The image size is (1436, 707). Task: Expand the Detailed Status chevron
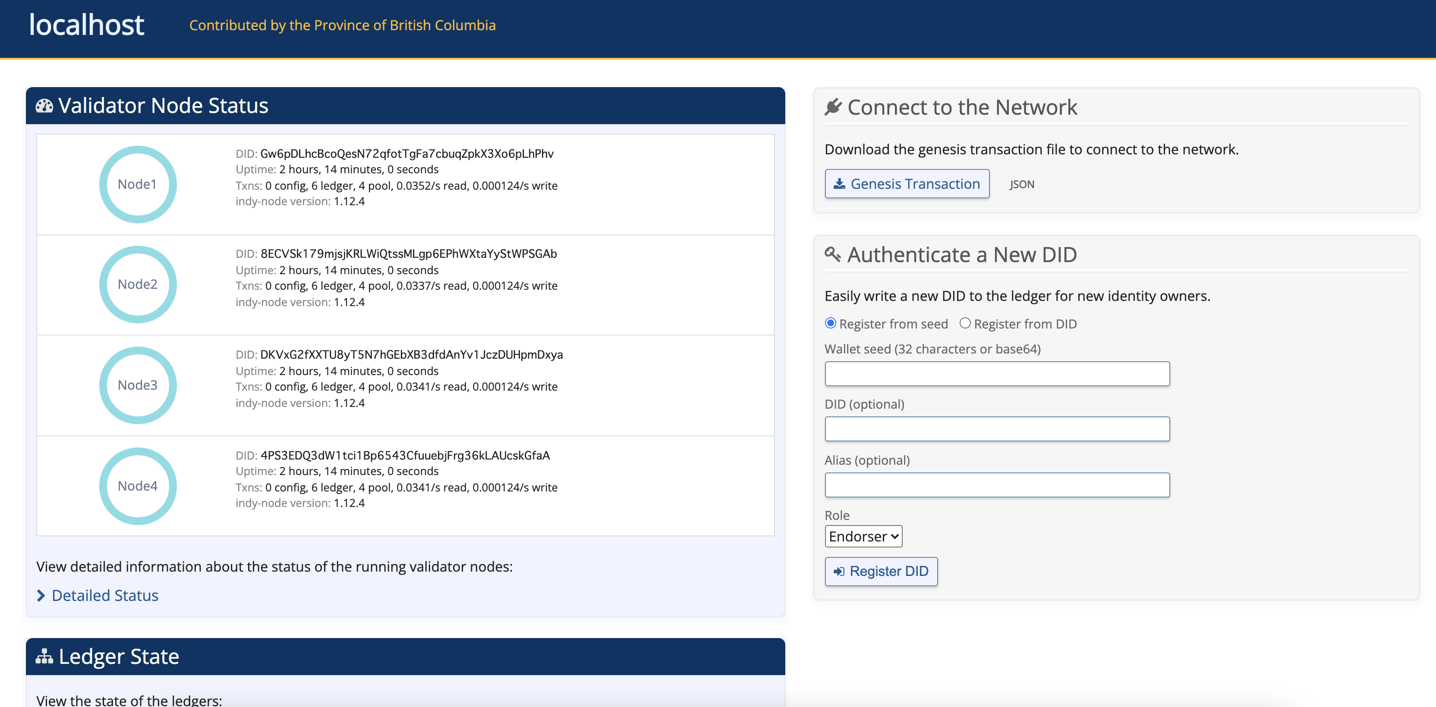[41, 596]
